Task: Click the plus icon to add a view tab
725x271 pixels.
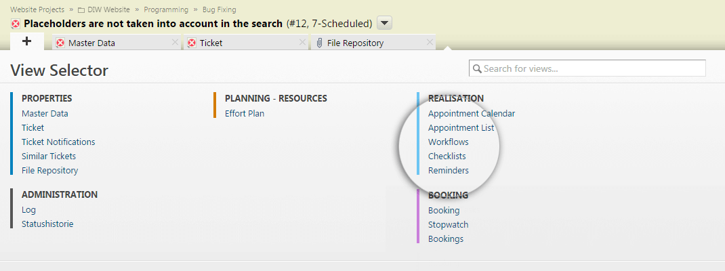Action: [x=27, y=41]
